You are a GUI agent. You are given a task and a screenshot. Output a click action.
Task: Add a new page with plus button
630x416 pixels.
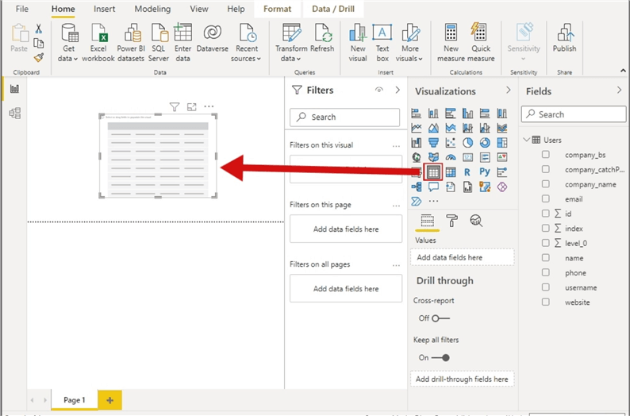point(109,400)
